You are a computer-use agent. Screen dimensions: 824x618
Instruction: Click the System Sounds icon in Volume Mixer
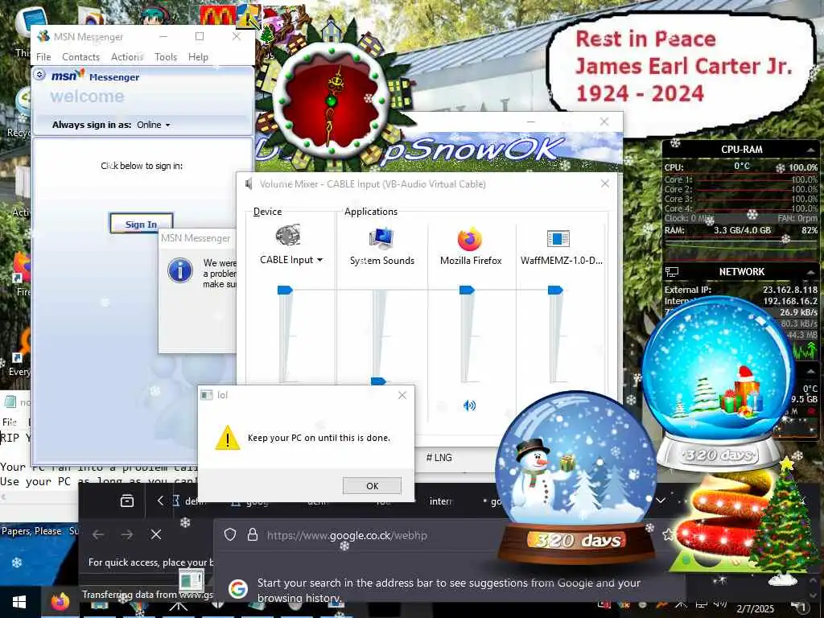382,238
